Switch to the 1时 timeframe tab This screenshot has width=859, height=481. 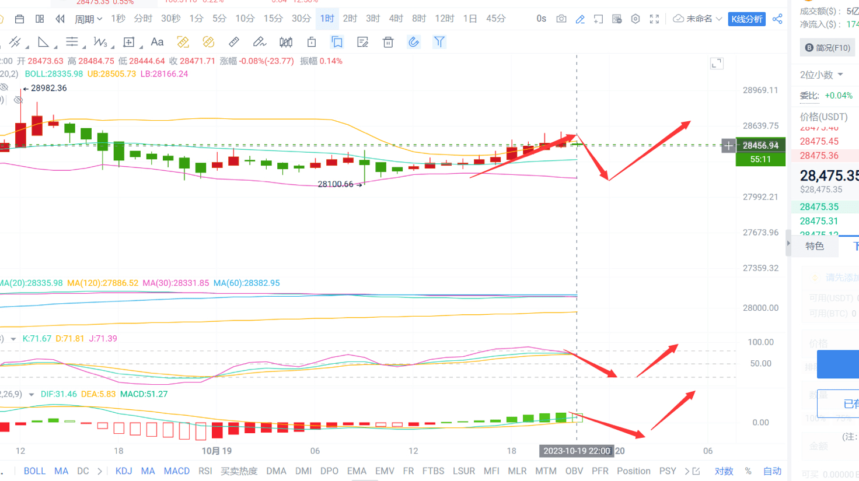327,18
